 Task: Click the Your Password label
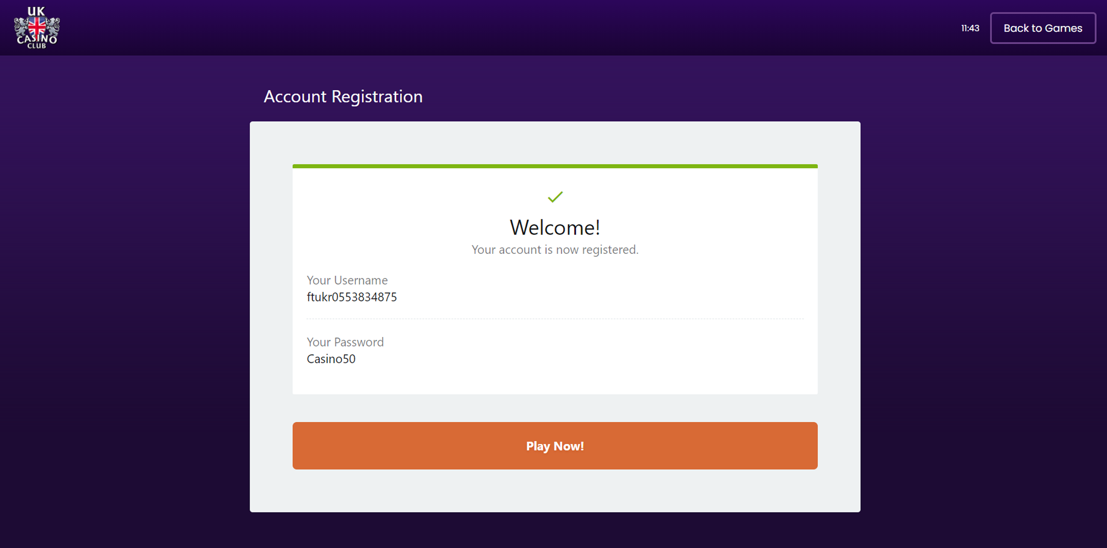pos(345,342)
